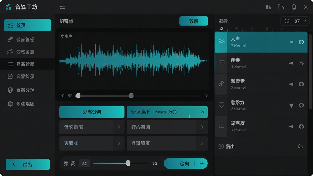Screen dimensions: 313x176
Task: Open the sidebar item with the shield icon
Action: (x=28, y=90)
